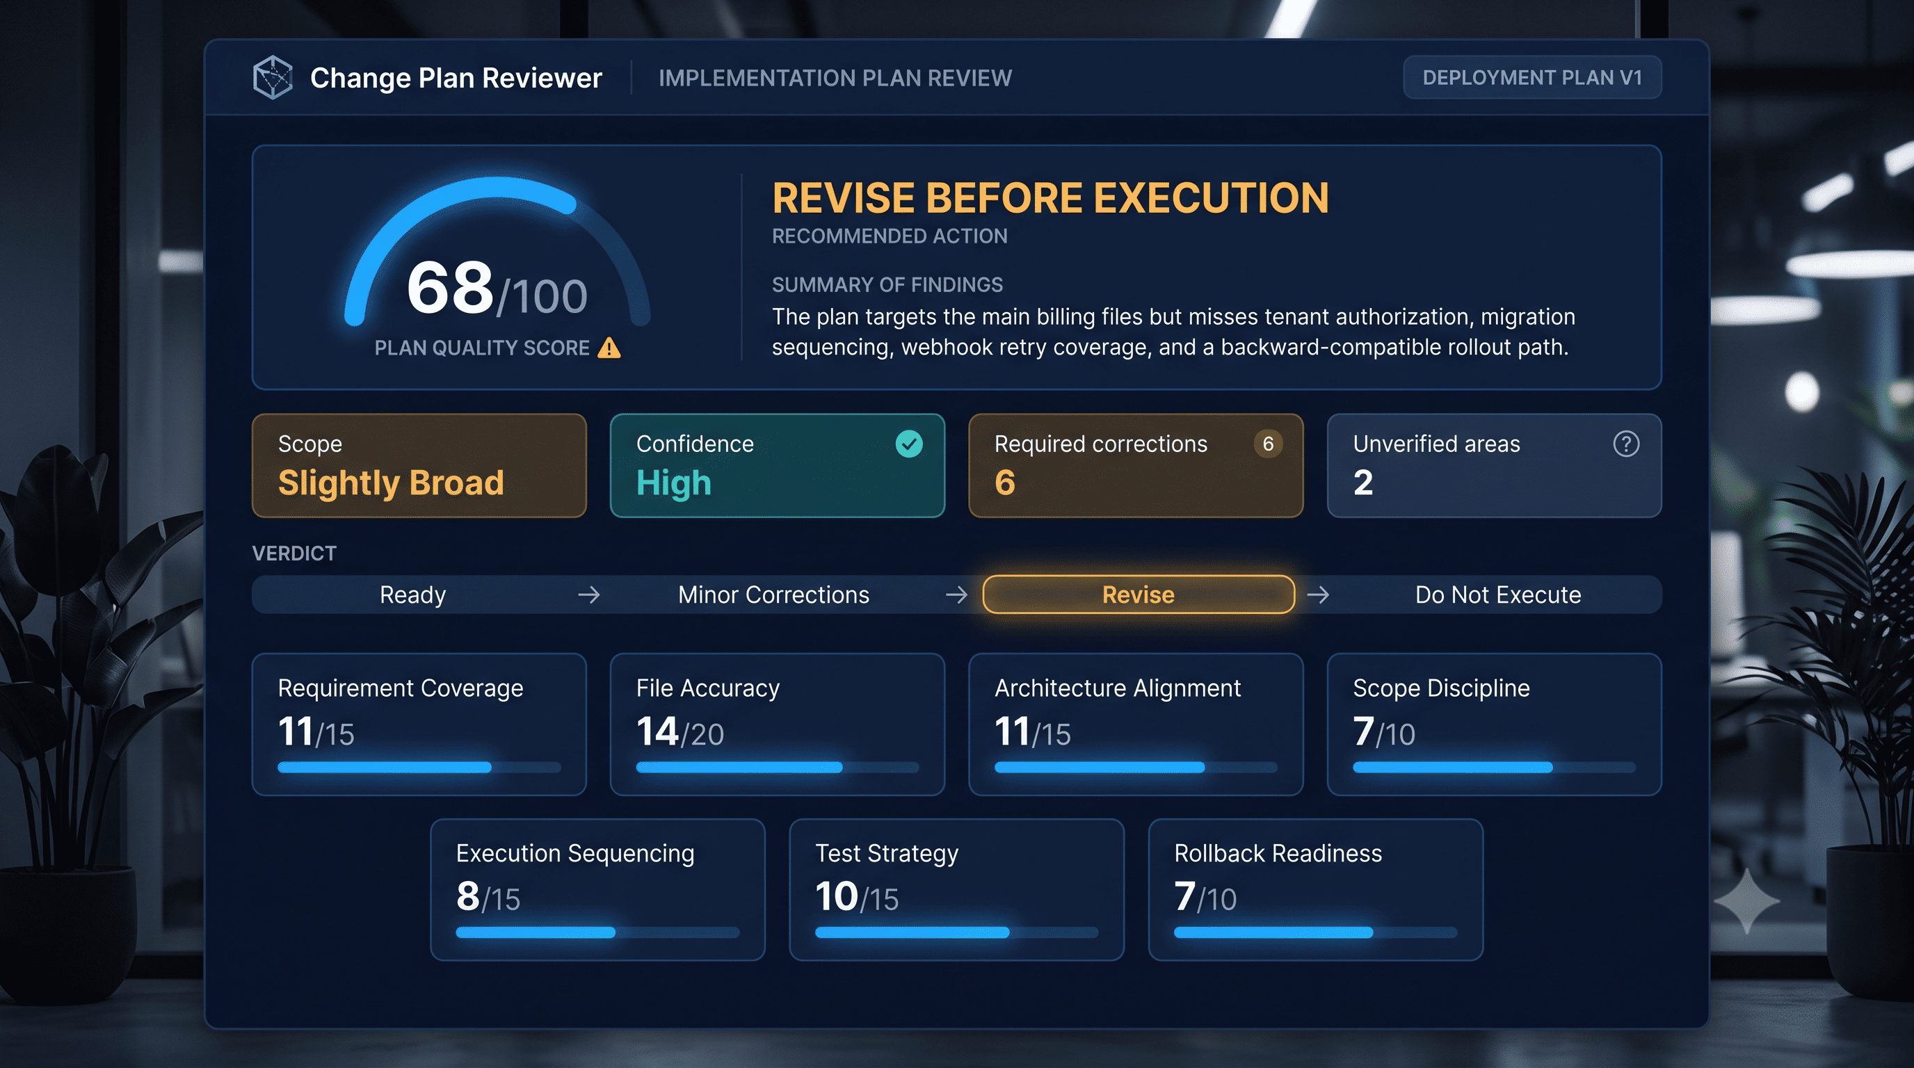Click the Test Strategy progress bar
The height and width of the screenshot is (1068, 1914).
956,932
